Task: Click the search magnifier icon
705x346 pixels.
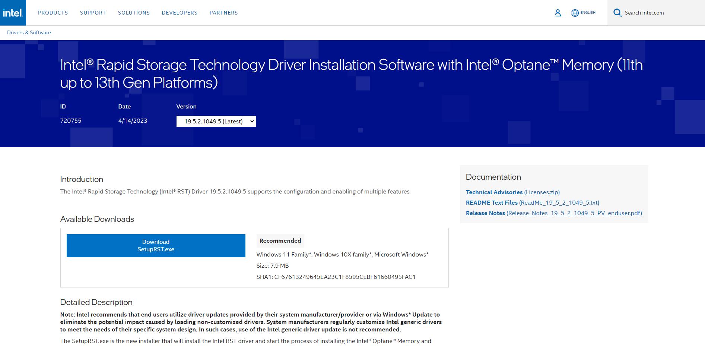Action: pyautogui.click(x=617, y=13)
